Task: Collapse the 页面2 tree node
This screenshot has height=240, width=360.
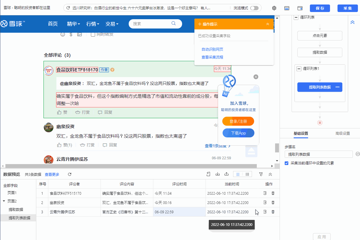Action: coord(4,201)
